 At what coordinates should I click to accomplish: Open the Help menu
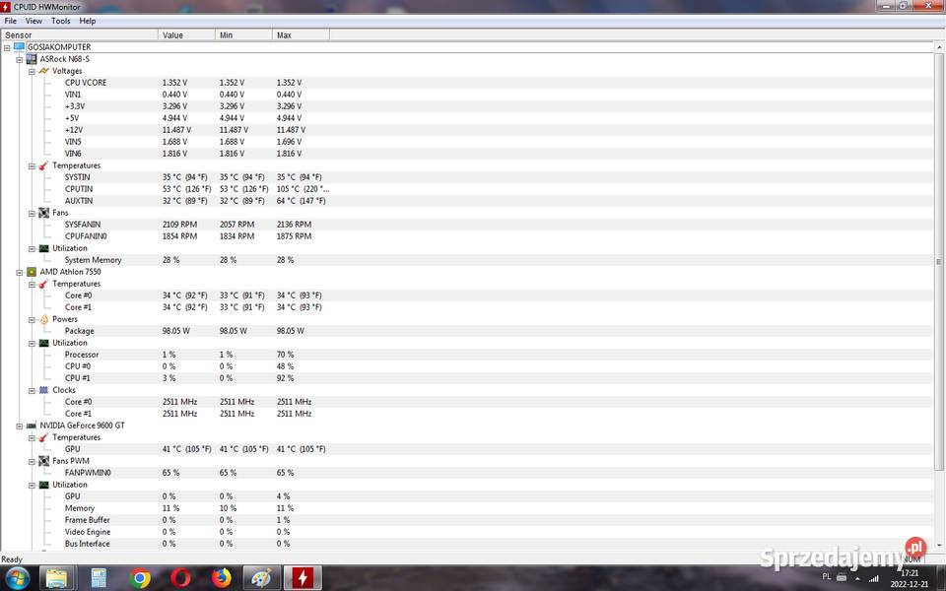pyautogui.click(x=88, y=21)
